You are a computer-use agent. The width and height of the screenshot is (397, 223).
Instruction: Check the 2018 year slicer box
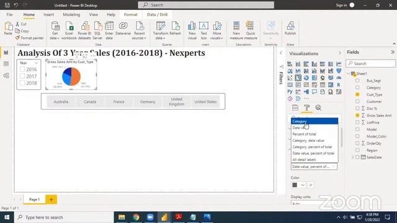[x=22, y=83]
